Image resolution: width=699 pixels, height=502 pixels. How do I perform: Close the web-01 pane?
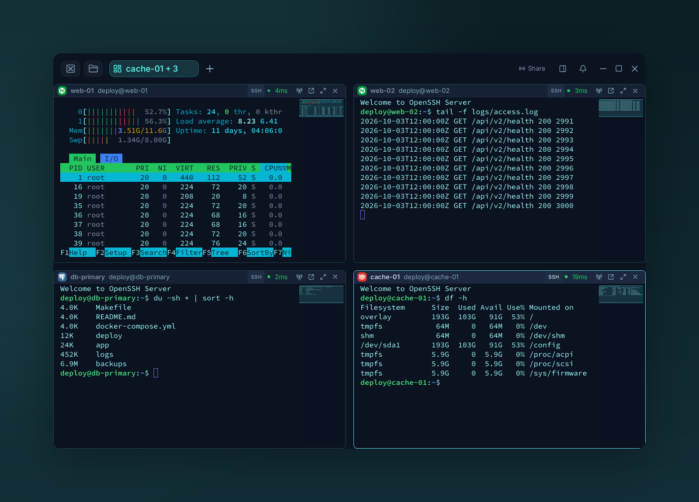(335, 91)
